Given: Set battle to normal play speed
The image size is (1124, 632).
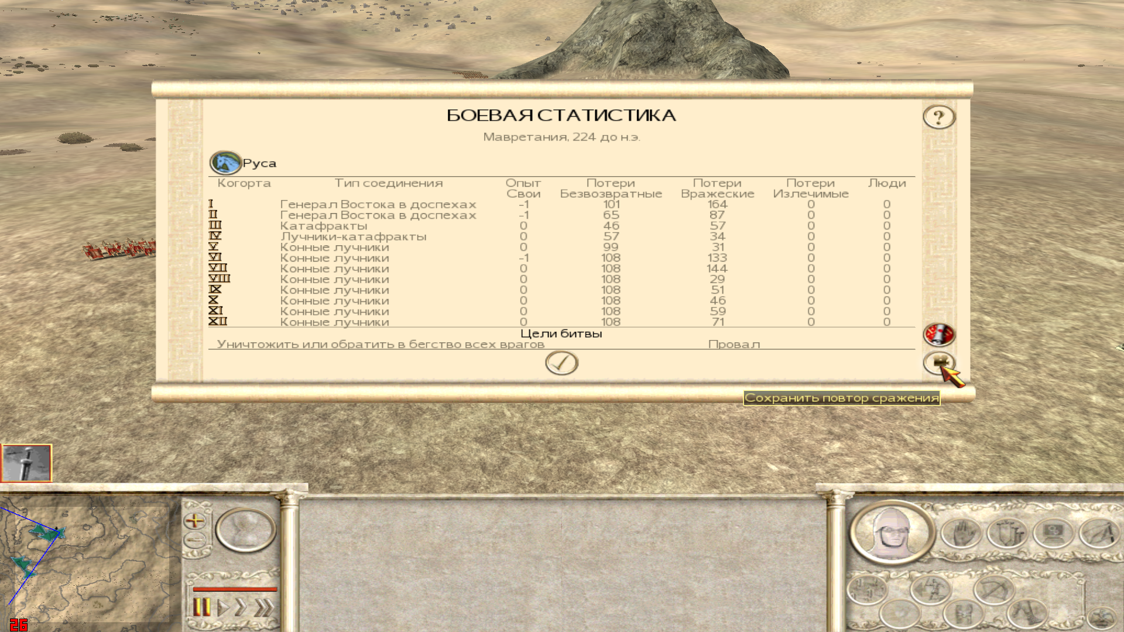Looking at the screenshot, I should tap(222, 608).
